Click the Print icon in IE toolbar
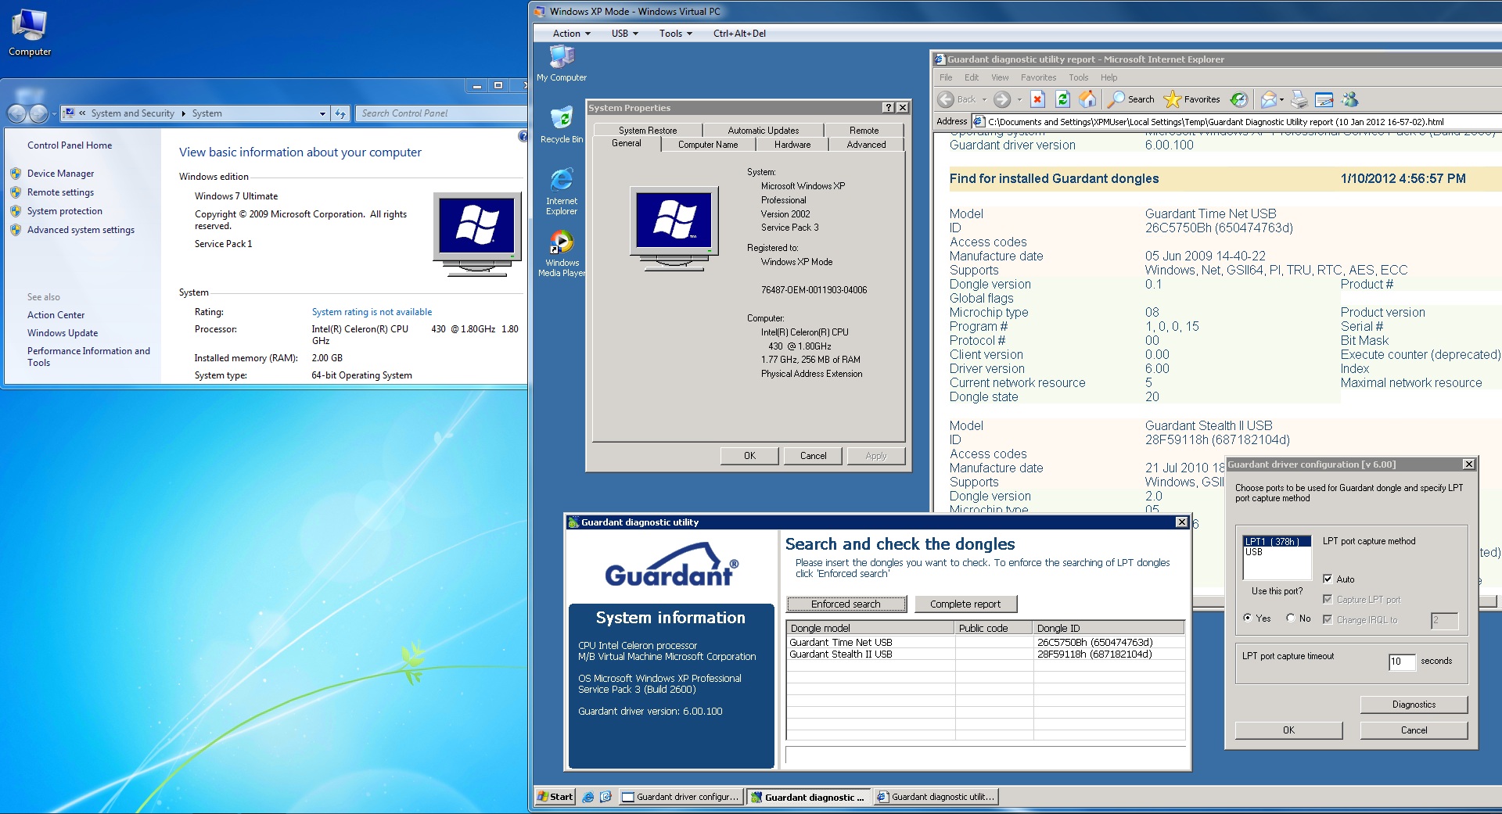 [1299, 99]
